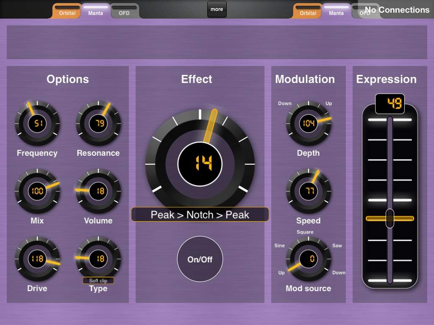
Task: Click the Depth knob showing 104
Action: point(309,123)
